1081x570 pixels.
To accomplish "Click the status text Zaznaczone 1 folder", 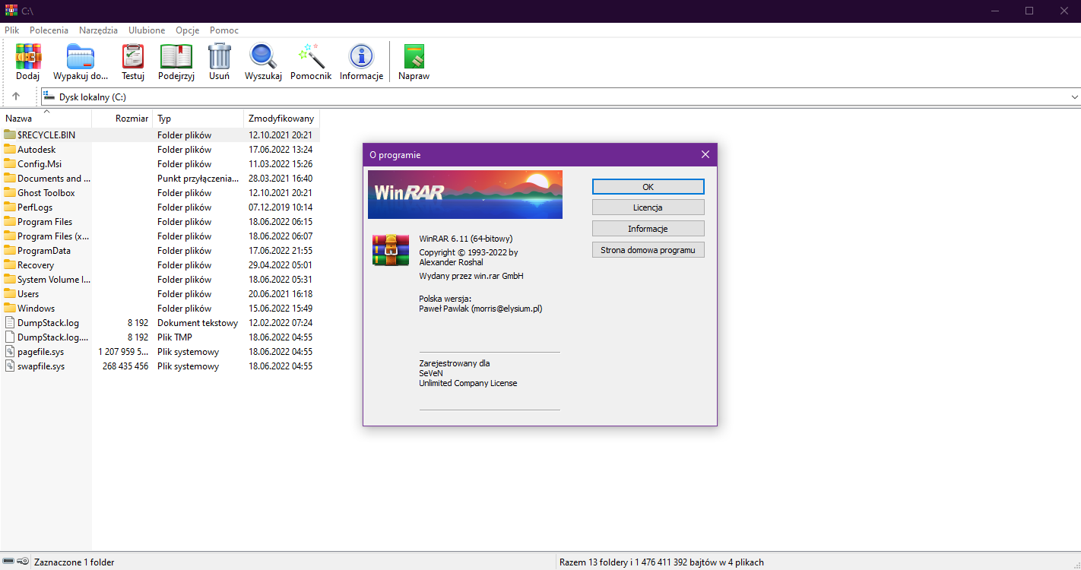I will click(x=74, y=562).
